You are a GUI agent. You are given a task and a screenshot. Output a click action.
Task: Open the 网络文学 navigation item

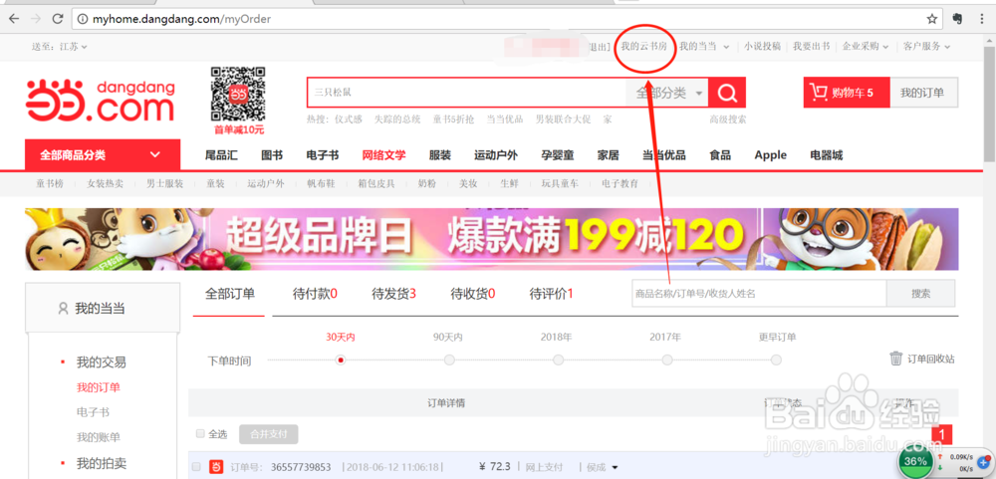pos(383,155)
